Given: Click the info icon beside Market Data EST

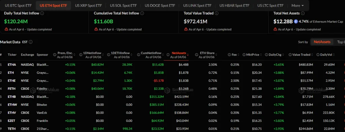Looking at the screenshot, I should [x=31, y=42].
